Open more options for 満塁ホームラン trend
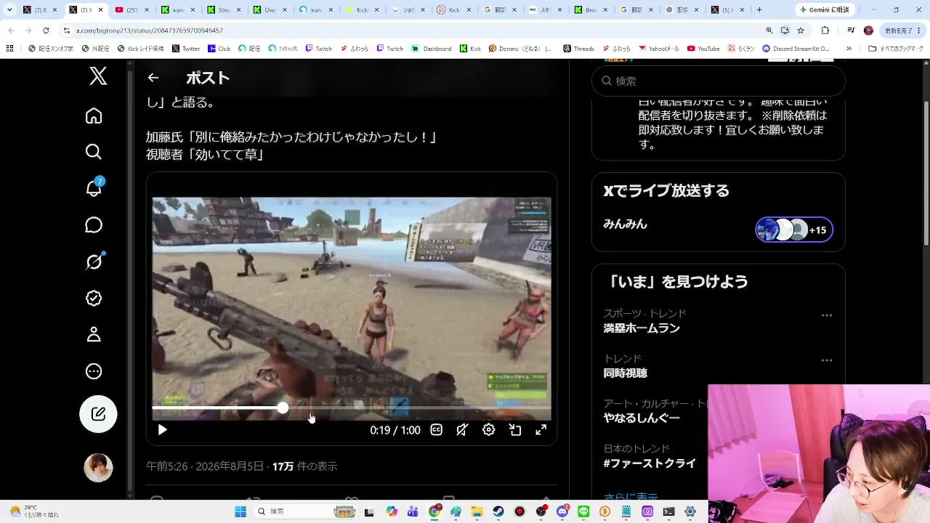Viewport: 930px width, 523px height. [x=826, y=315]
